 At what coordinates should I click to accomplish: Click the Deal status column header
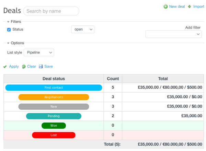54,79
